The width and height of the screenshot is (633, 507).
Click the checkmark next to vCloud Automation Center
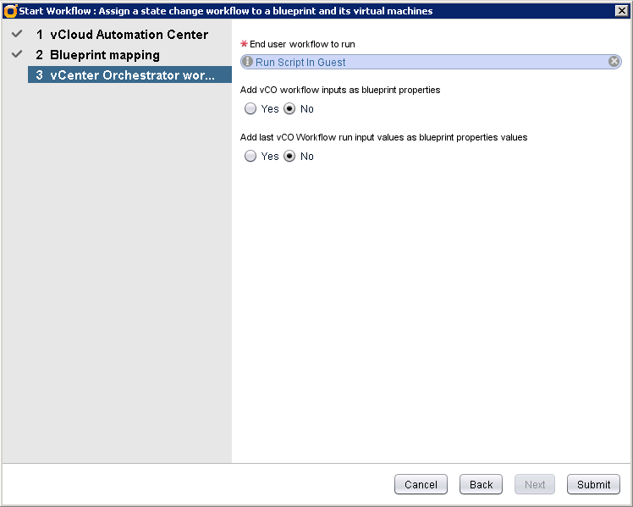17,35
